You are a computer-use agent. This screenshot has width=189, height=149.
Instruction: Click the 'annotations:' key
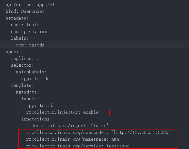click(x=36, y=119)
